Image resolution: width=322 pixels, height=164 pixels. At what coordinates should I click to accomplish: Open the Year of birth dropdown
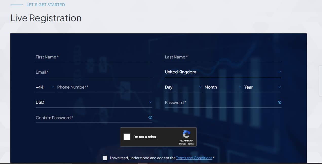263,87
